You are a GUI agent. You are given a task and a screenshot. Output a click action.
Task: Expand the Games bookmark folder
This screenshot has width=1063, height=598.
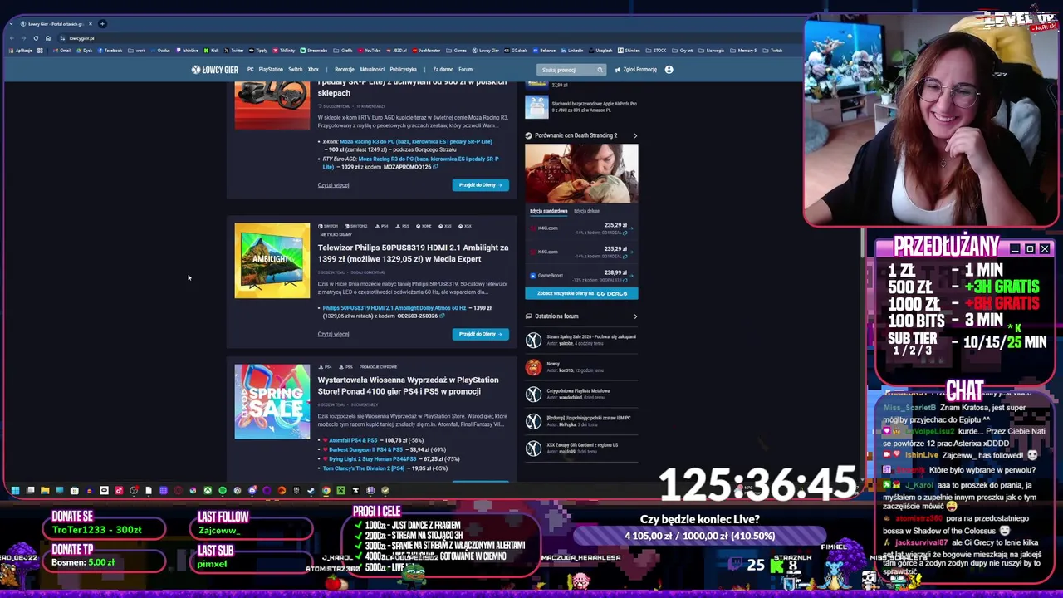(x=456, y=51)
